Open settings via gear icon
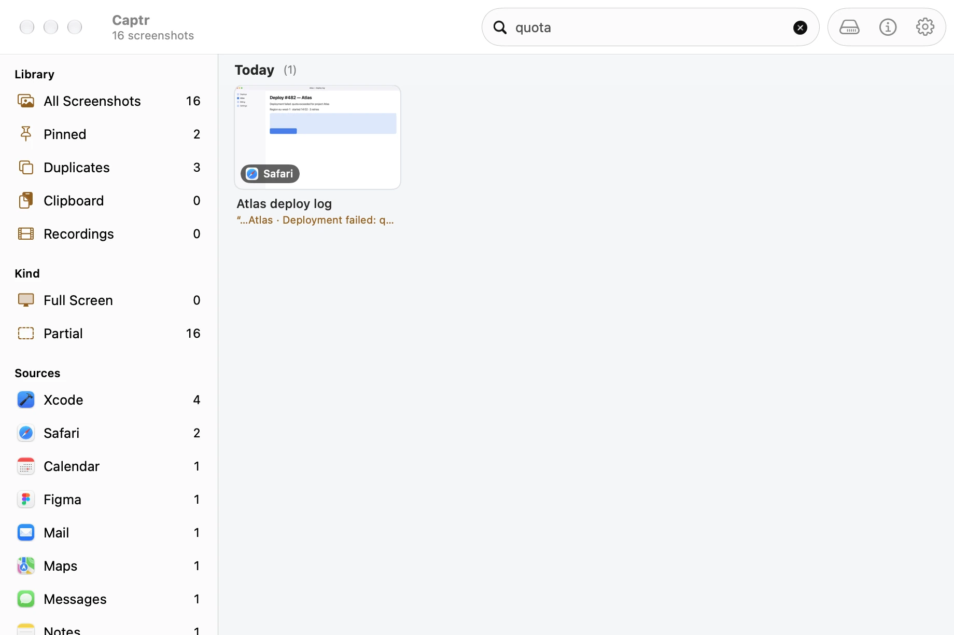The width and height of the screenshot is (954, 635). pos(925,27)
